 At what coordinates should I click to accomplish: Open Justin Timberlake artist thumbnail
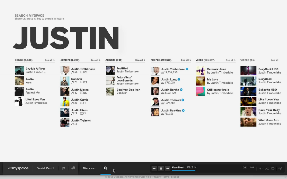click(x=65, y=70)
